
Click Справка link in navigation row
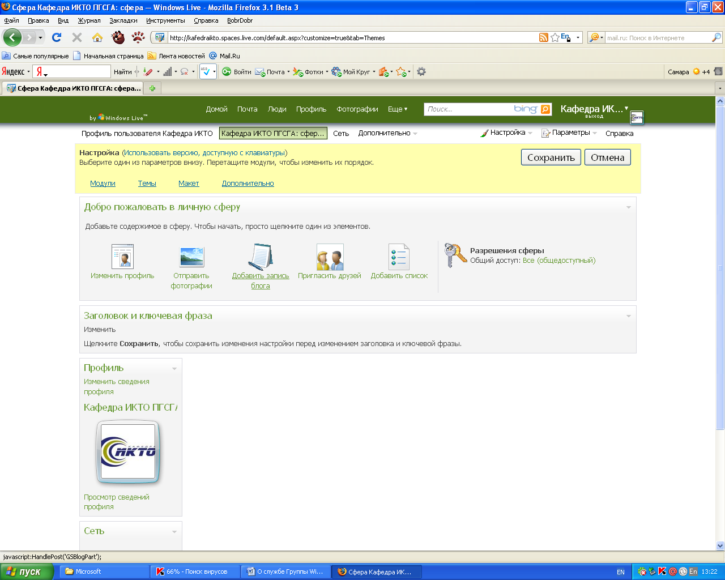coord(619,134)
